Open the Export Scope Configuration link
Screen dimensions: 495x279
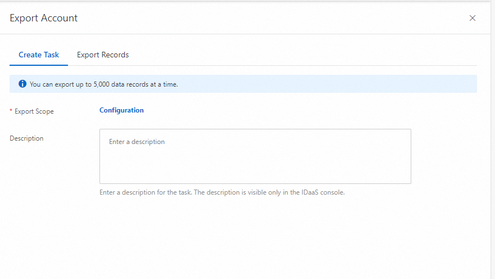pyautogui.click(x=121, y=110)
